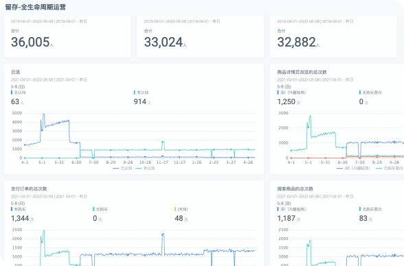This screenshot has width=404, height=266.
Task: Select the 32,882 total users card
Action: coord(333,37)
